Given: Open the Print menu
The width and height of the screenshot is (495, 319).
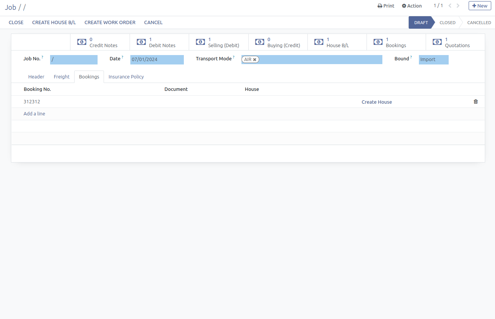Looking at the screenshot, I should point(386,6).
